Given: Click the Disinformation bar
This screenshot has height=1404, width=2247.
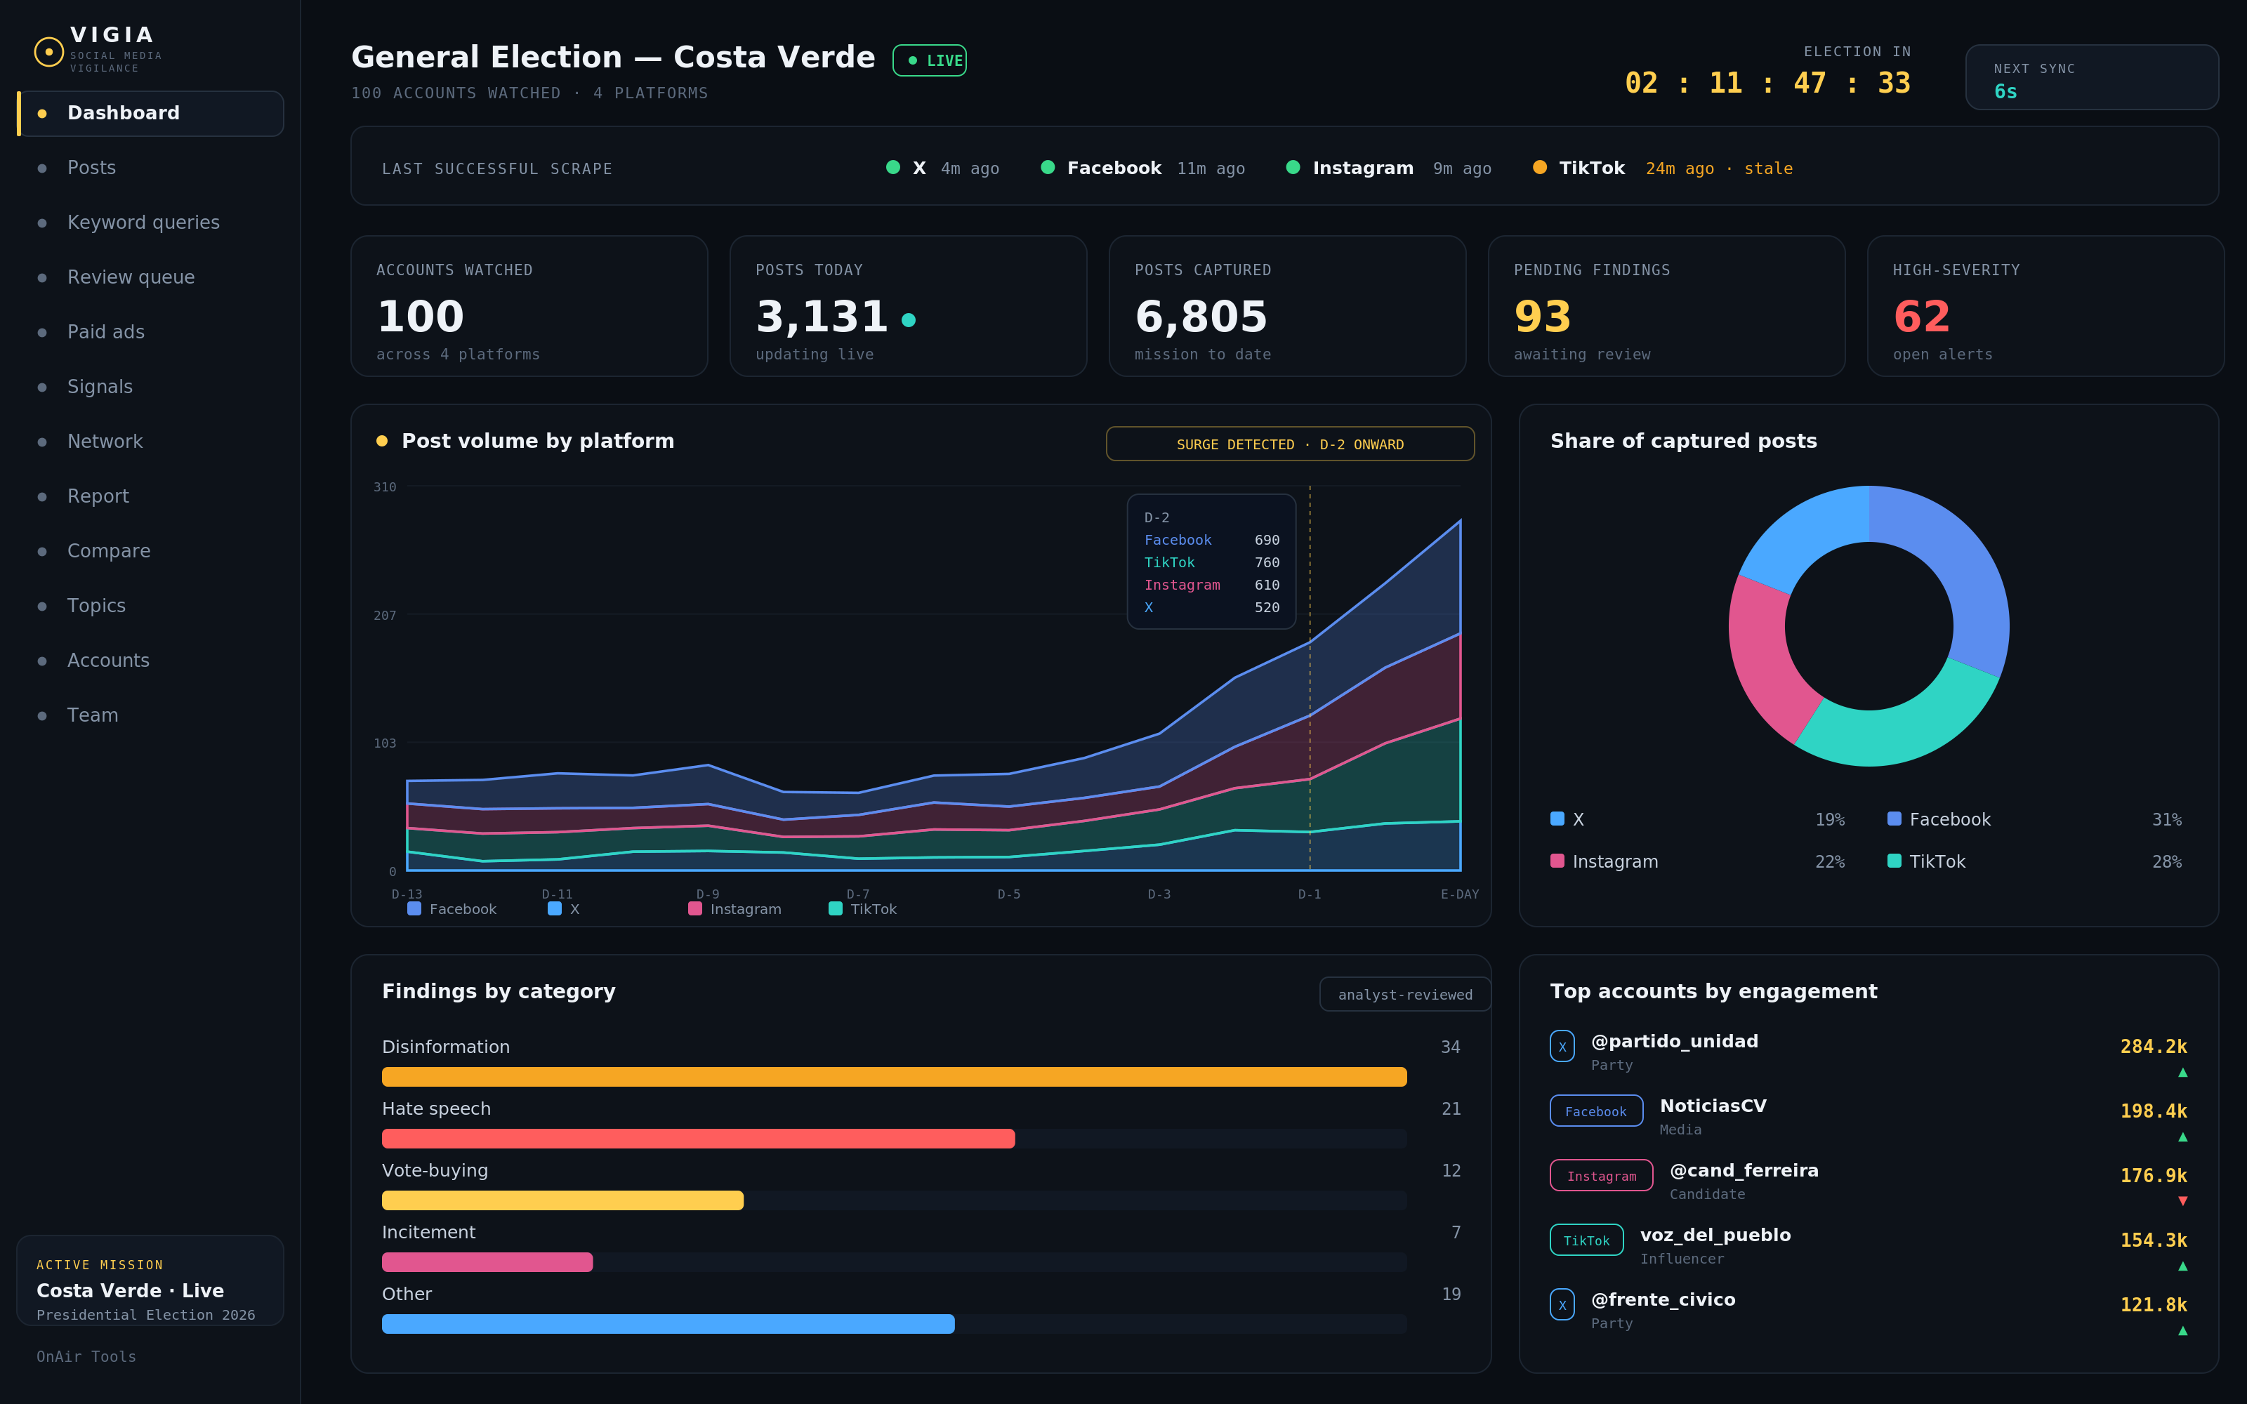Looking at the screenshot, I should pos(894,1077).
